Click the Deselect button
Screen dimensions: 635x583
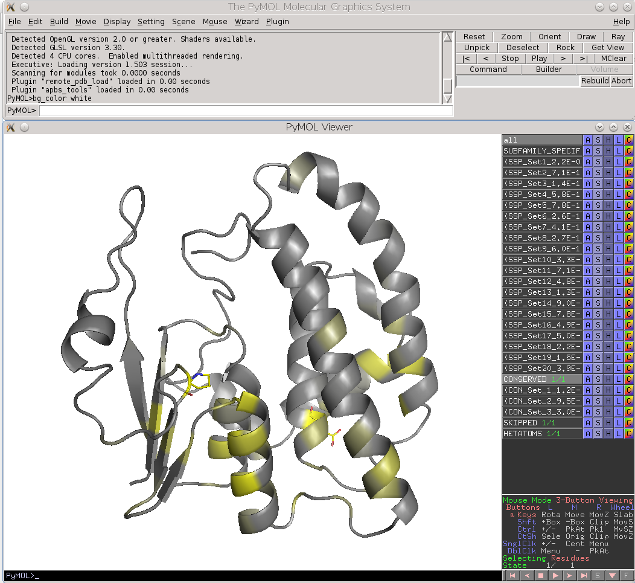[523, 48]
